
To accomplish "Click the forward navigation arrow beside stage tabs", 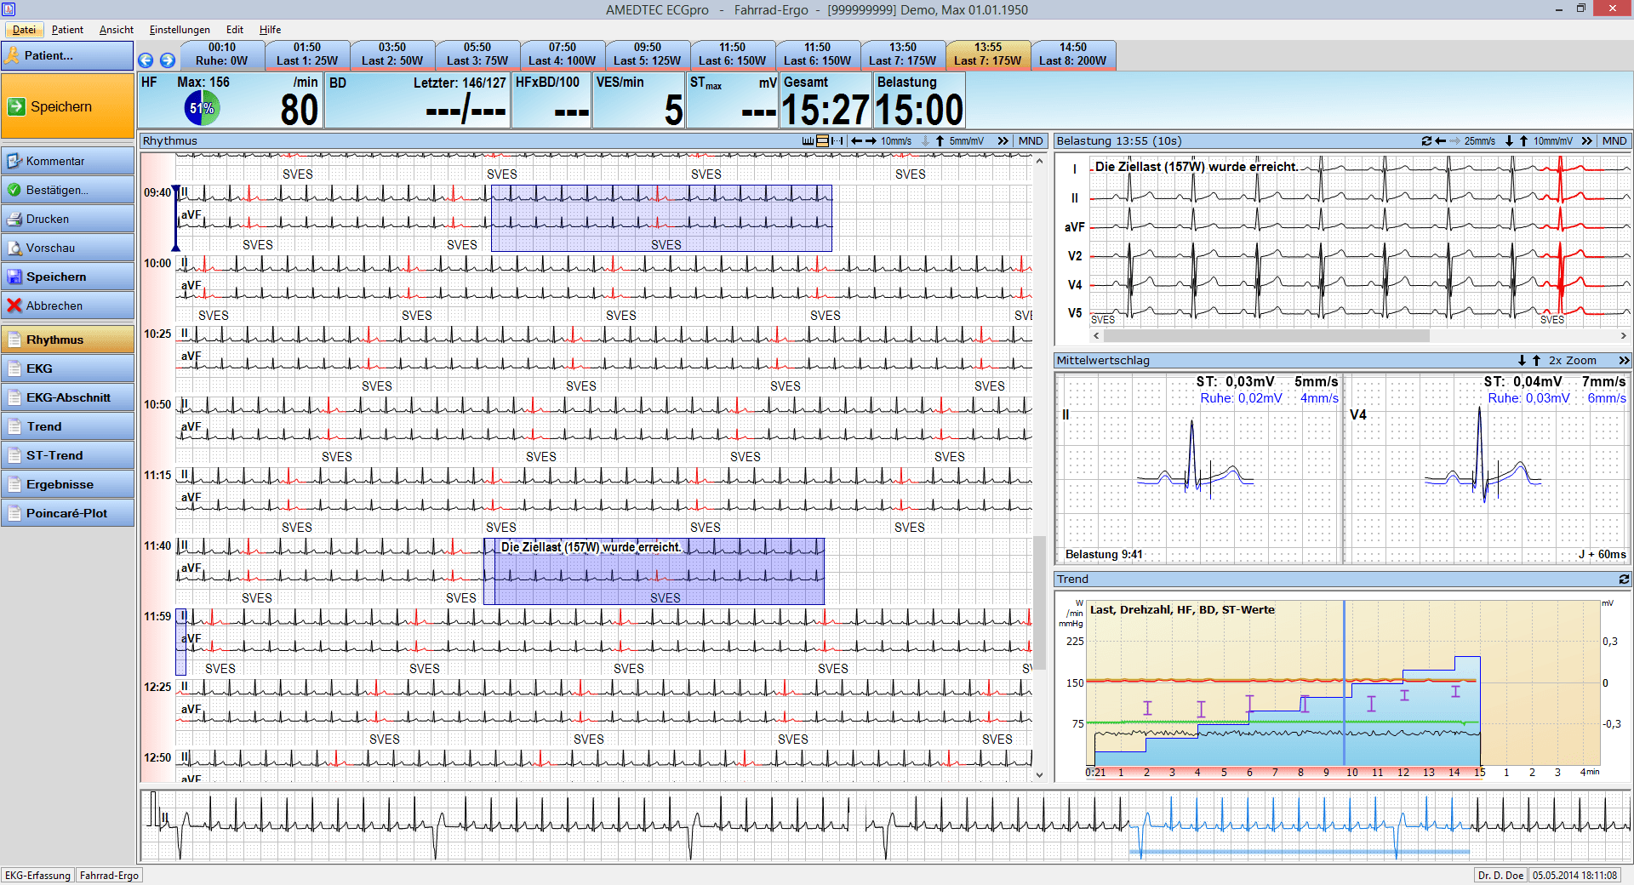I will click(x=168, y=60).
